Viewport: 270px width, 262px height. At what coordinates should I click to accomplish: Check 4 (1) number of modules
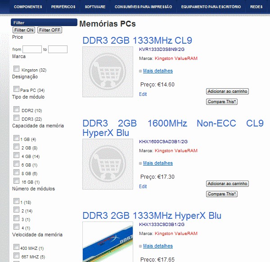tap(16, 226)
